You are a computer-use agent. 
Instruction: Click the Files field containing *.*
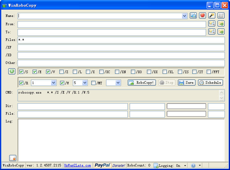click(121, 40)
